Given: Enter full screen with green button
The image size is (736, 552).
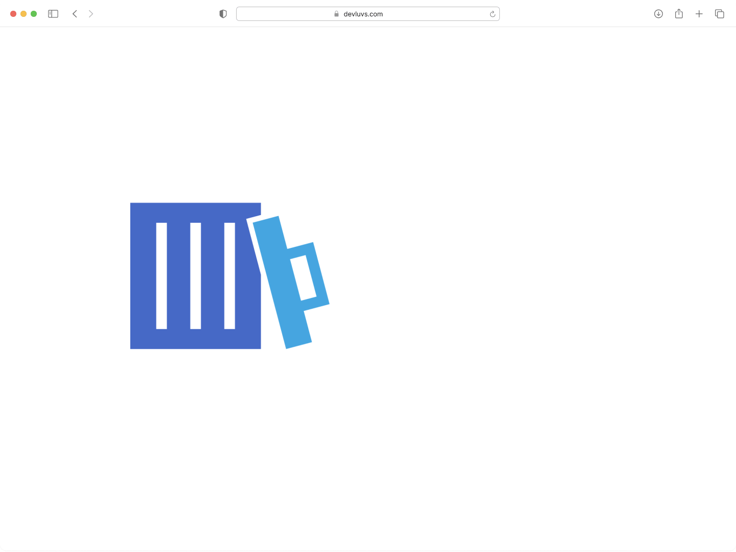Looking at the screenshot, I should pos(34,14).
